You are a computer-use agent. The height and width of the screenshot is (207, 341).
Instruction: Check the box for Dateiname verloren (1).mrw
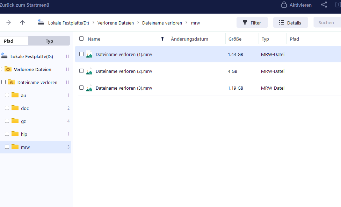pos(81,54)
